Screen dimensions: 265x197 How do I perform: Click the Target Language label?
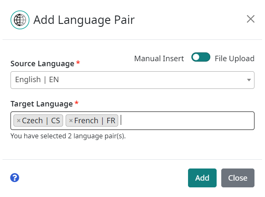click(42, 104)
